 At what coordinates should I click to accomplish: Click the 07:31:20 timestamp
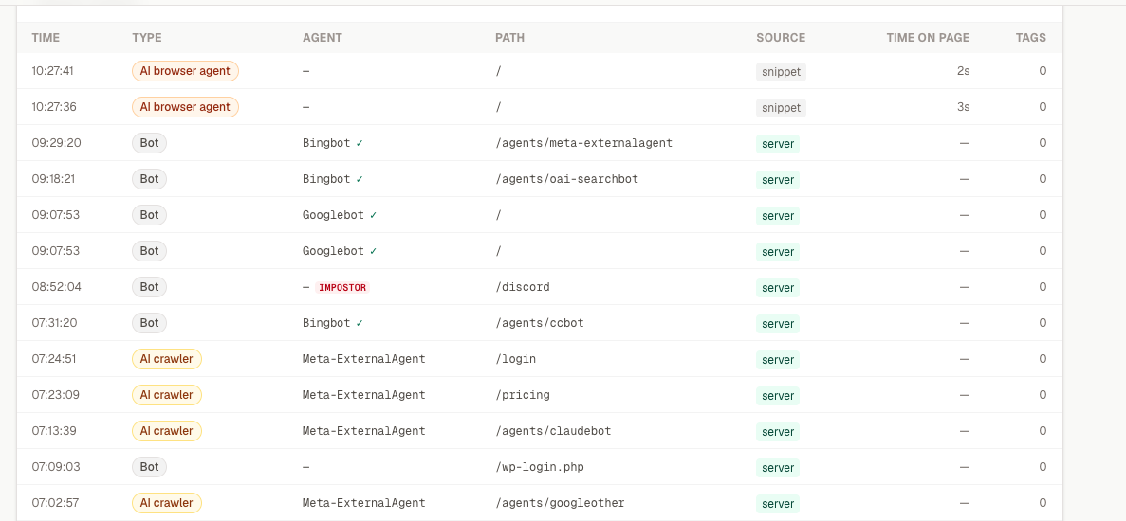(x=55, y=322)
